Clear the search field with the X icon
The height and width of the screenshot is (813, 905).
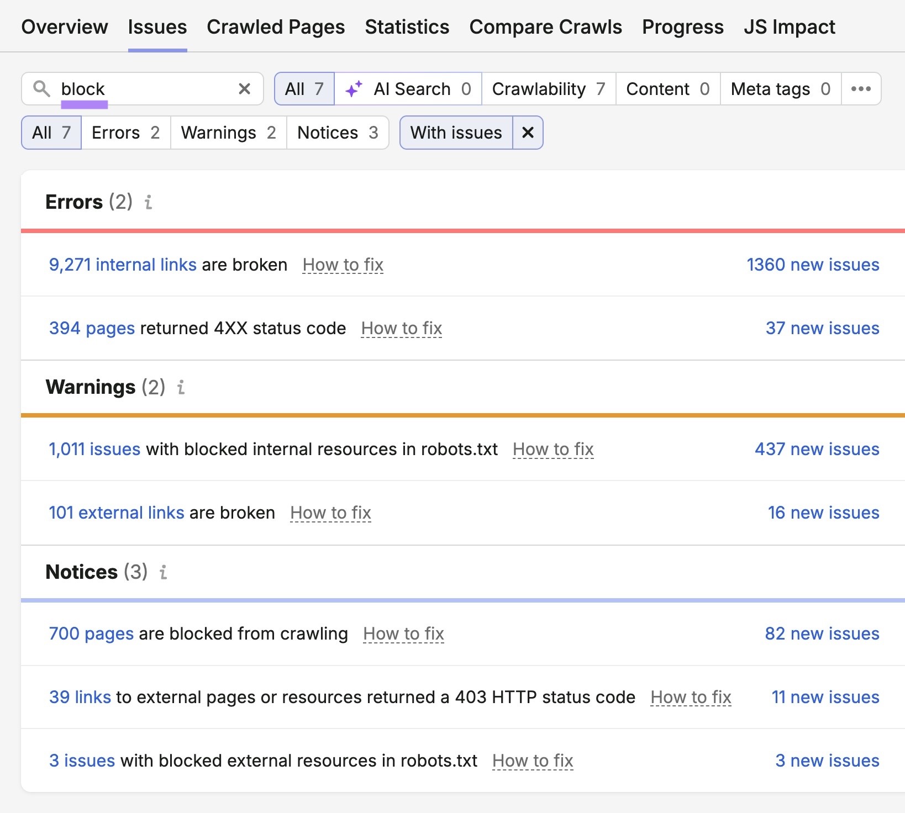tap(244, 88)
